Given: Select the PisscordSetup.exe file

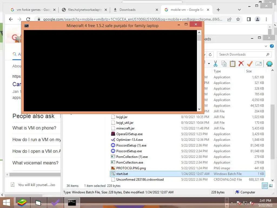Looking at the screenshot, I should coord(187,151).
